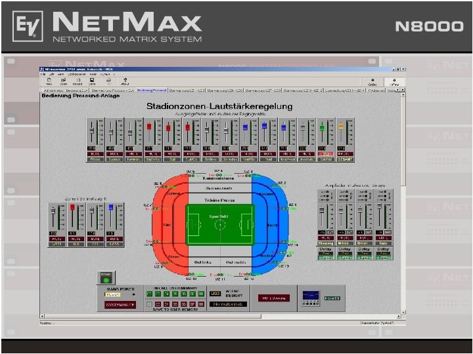Click the Print toolbar icon
The width and height of the screenshot is (473, 354).
[x=108, y=81]
